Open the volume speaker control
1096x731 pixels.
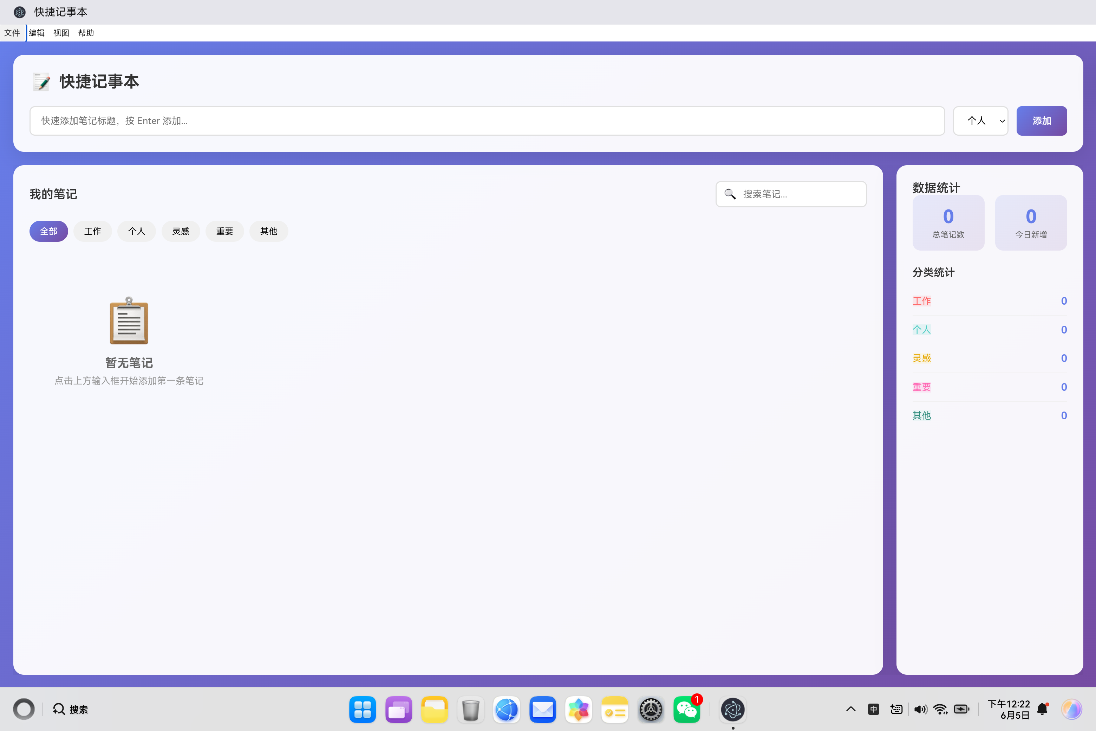coord(920,709)
